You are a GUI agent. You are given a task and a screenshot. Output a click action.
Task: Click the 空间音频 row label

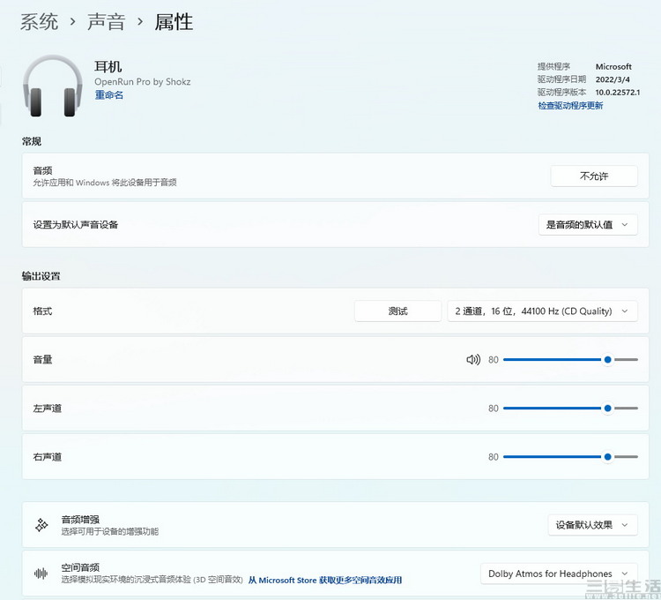[x=80, y=567]
